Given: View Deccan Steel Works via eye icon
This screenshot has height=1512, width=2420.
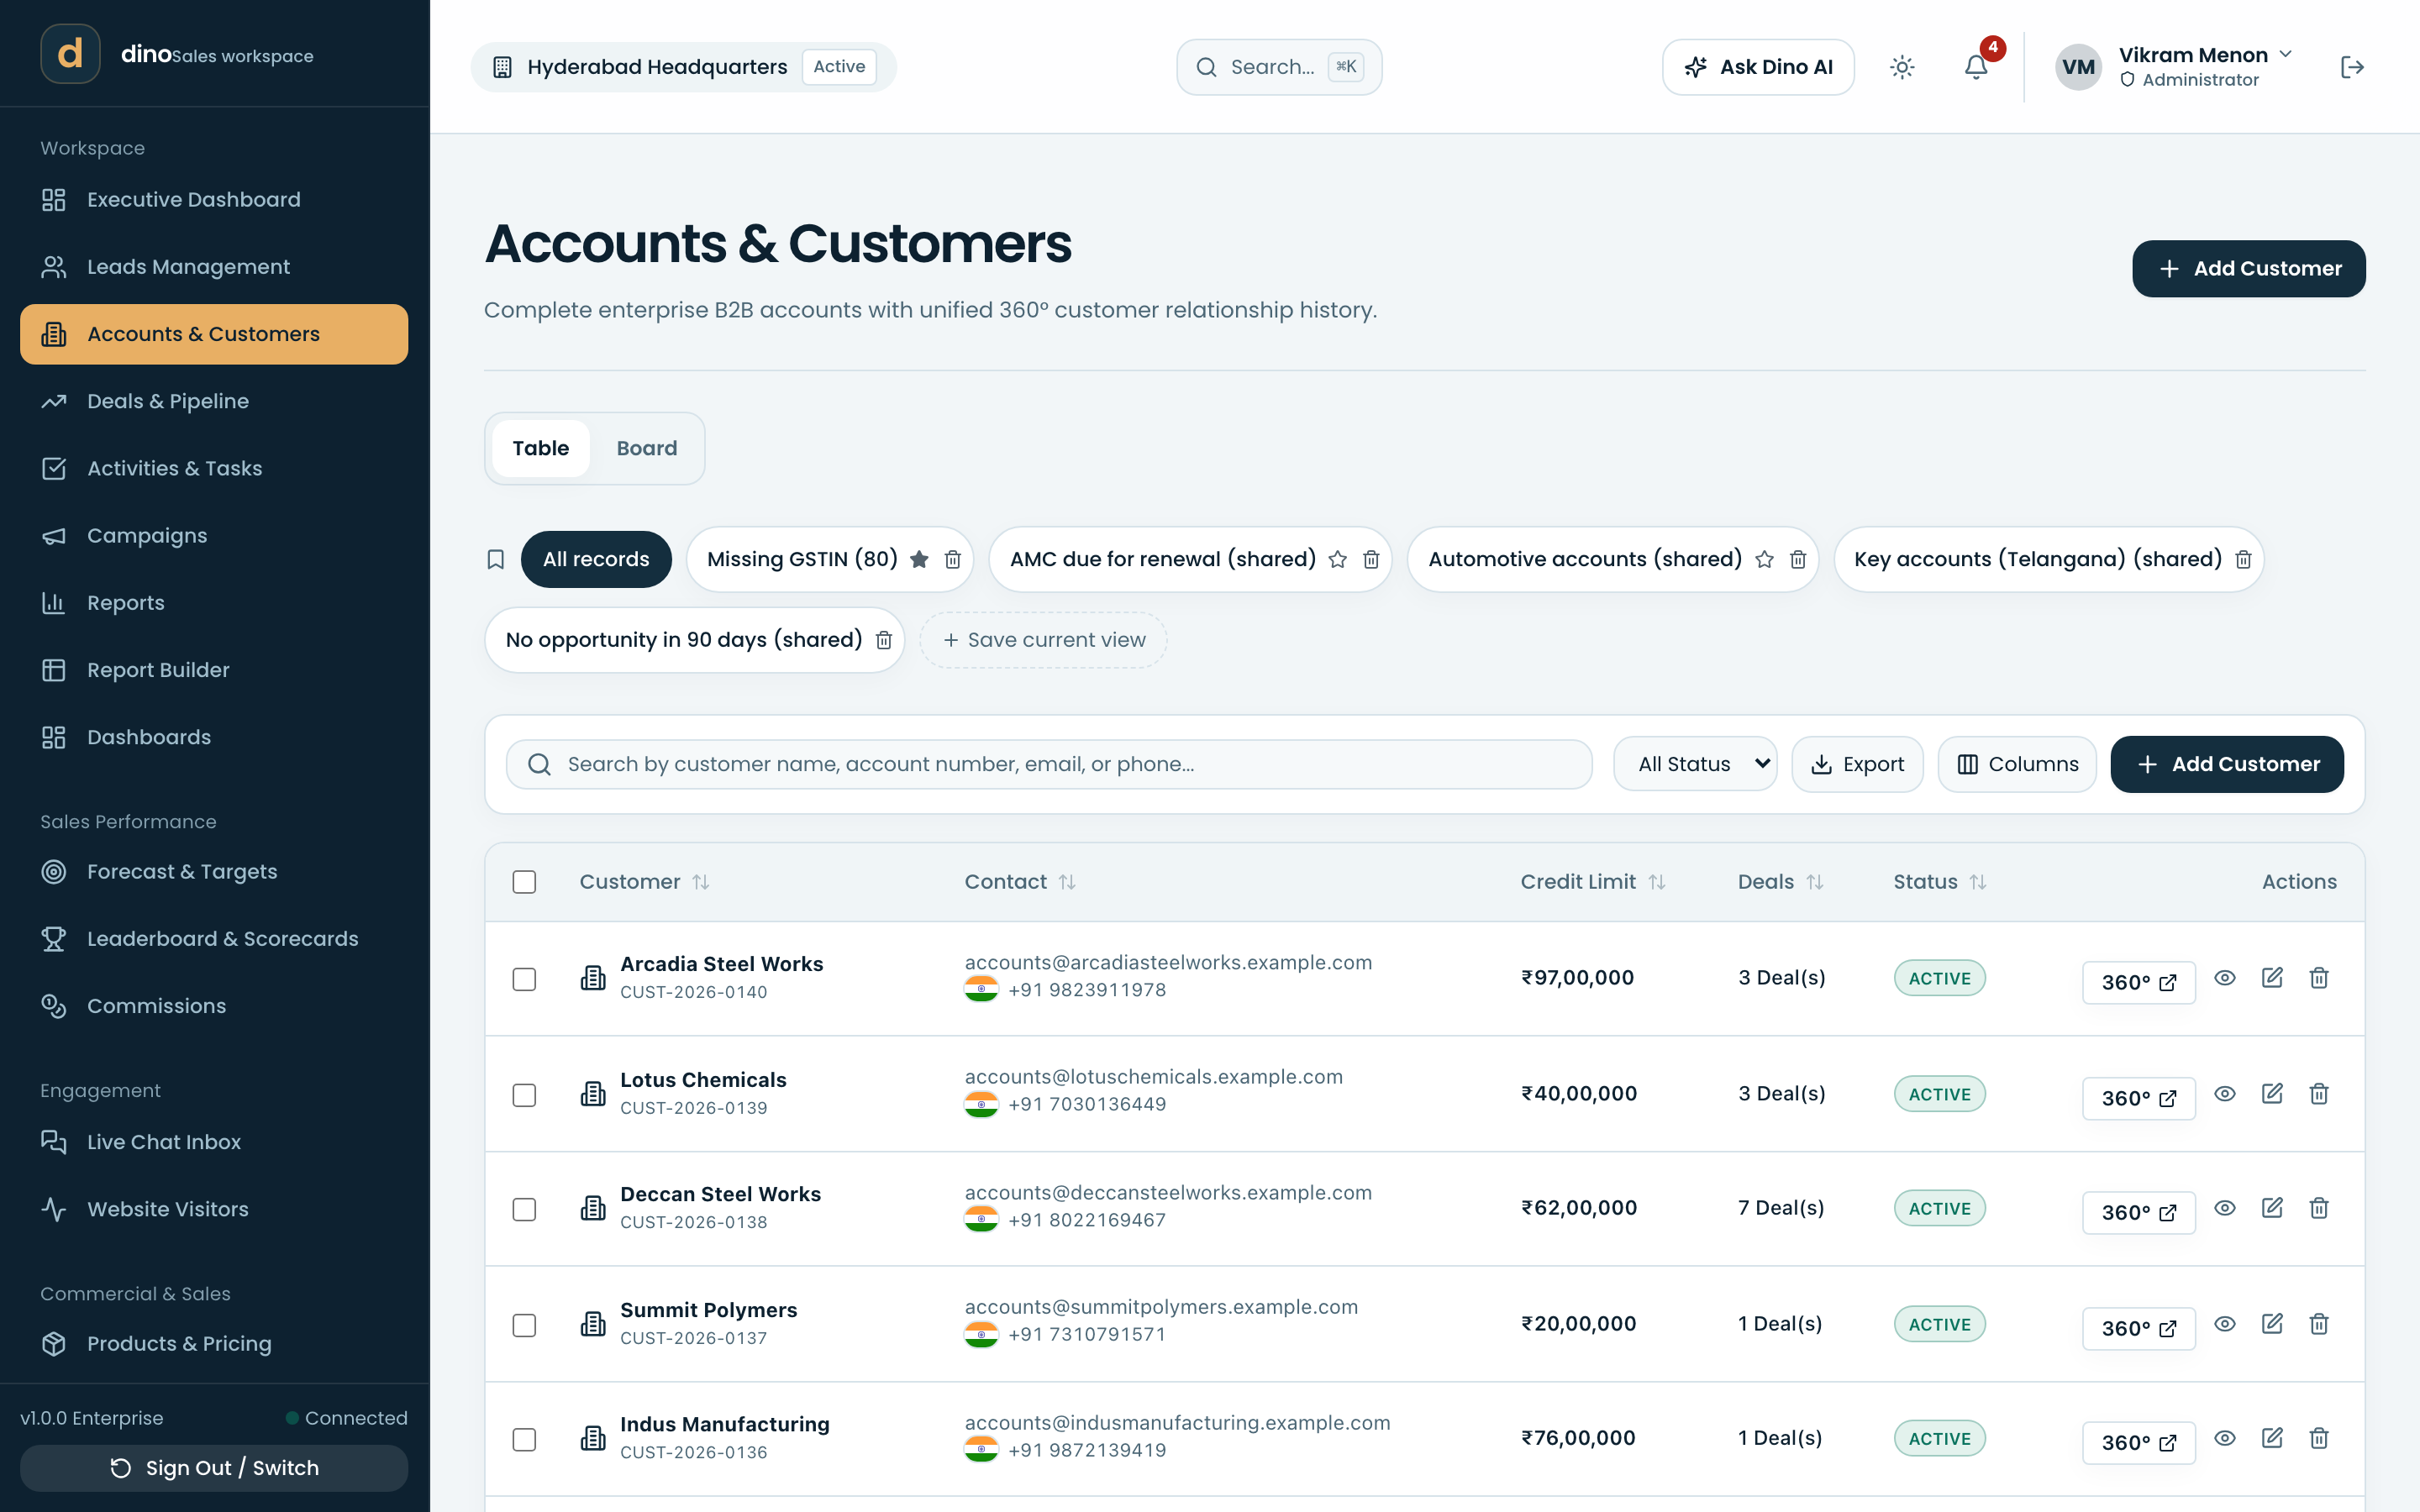Looking at the screenshot, I should 2225,1208.
